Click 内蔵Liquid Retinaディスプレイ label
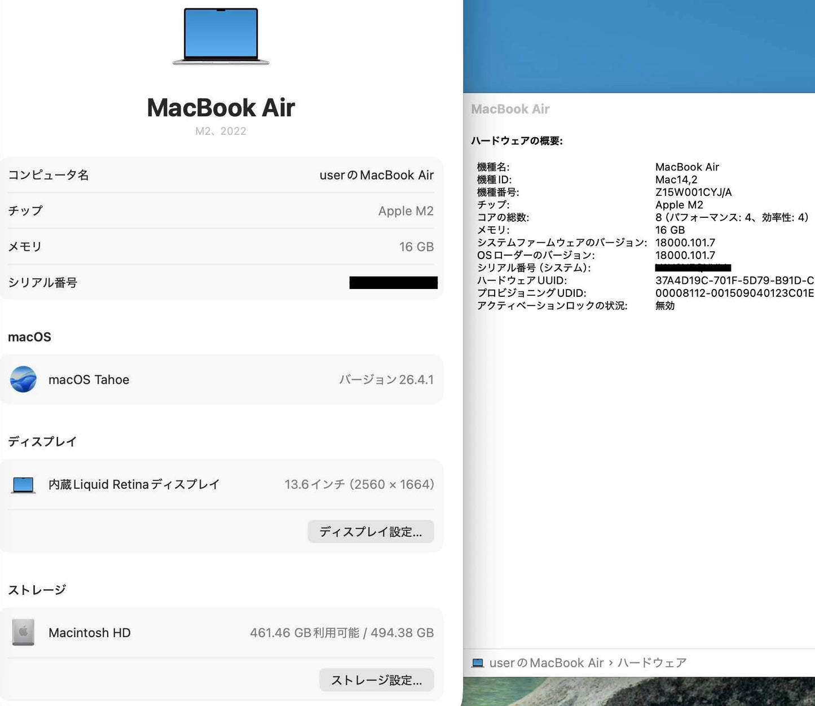Viewport: 815px width, 706px height. click(134, 484)
